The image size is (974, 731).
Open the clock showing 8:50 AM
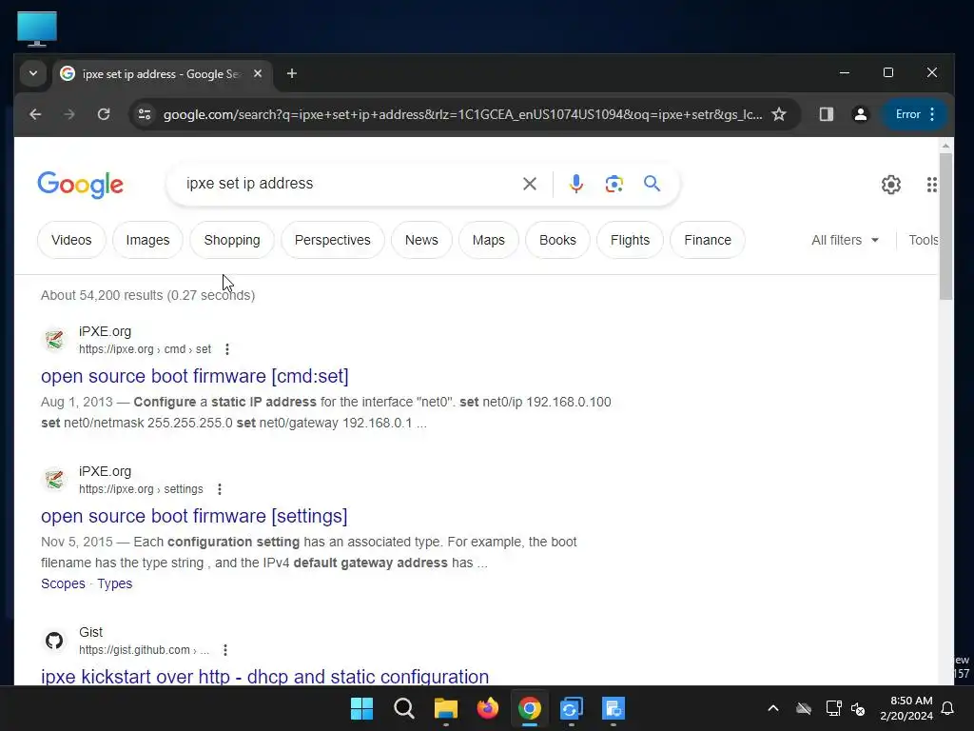coord(906,708)
